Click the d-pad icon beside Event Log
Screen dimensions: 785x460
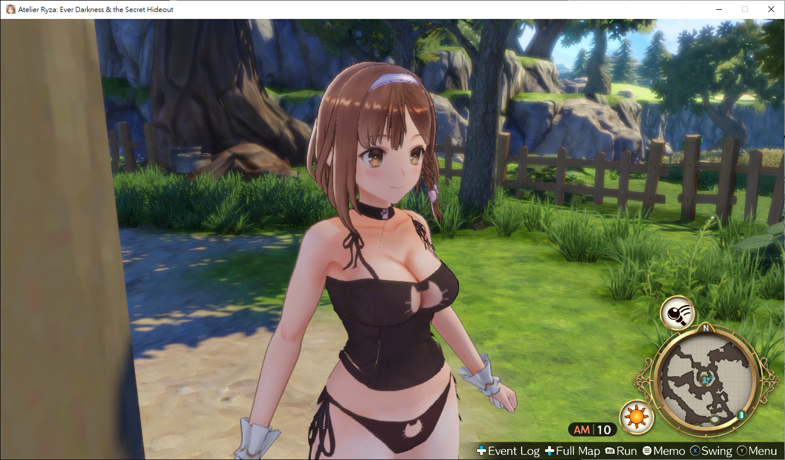481,451
